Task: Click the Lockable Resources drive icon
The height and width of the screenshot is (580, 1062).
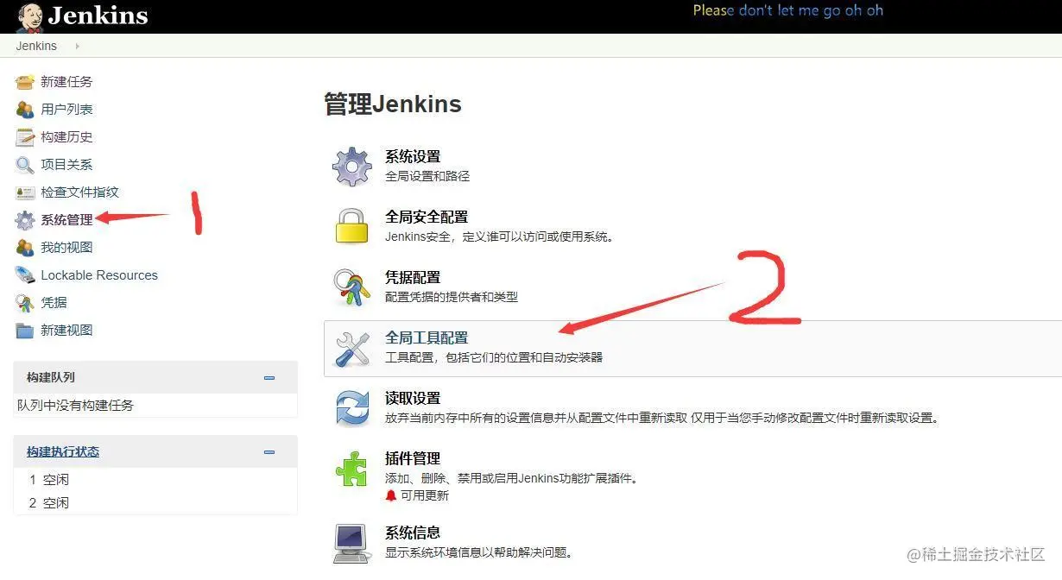Action: [x=25, y=275]
